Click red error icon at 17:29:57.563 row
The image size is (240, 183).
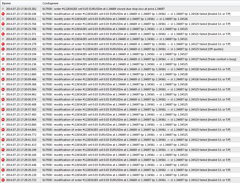pos(3,109)
